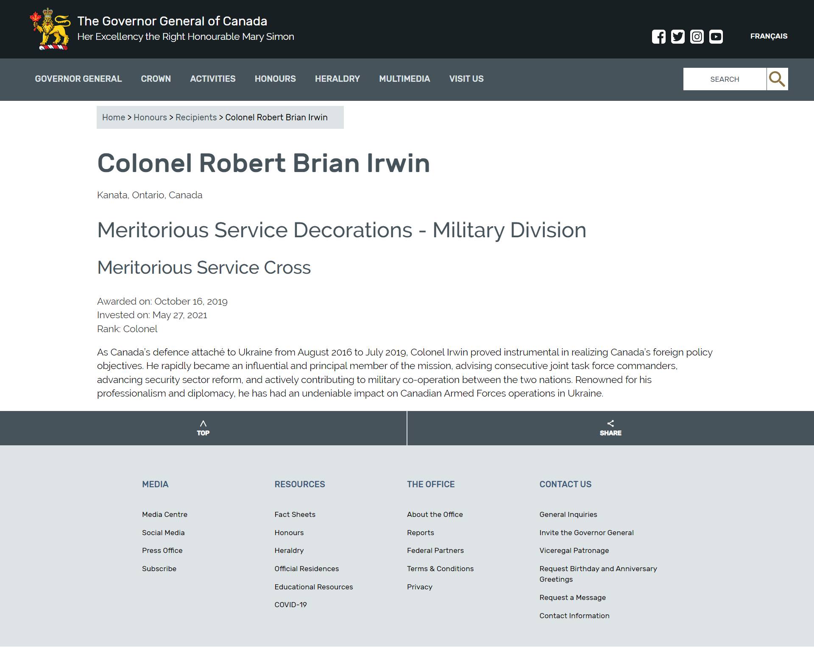Switch language to Français
This screenshot has height=647, width=814.
768,36
